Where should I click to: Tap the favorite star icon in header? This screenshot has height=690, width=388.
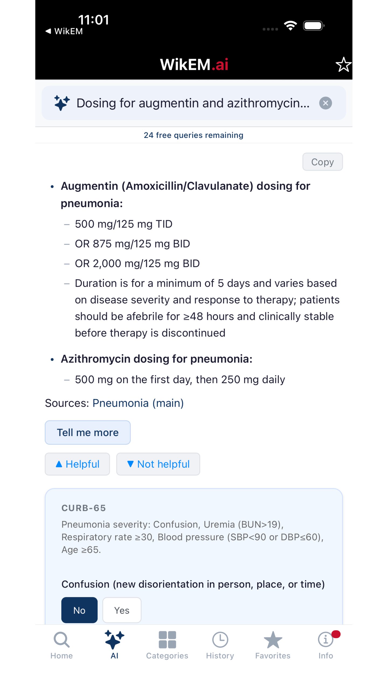[343, 65]
